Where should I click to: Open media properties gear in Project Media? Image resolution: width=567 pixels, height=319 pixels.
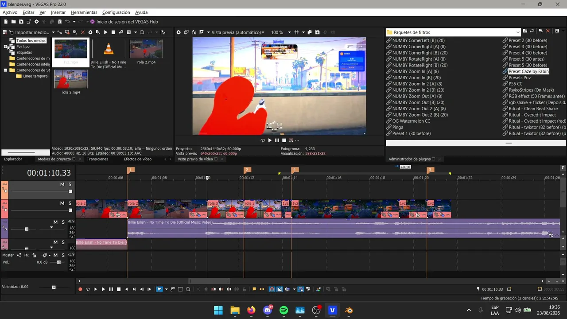(90, 32)
